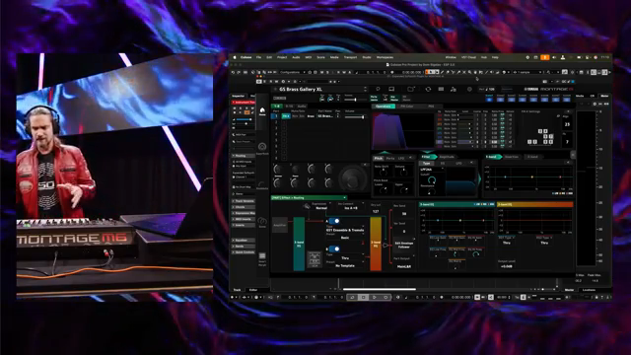Click the Stop button in transport
This screenshot has height=355, width=631.
tap(364, 297)
